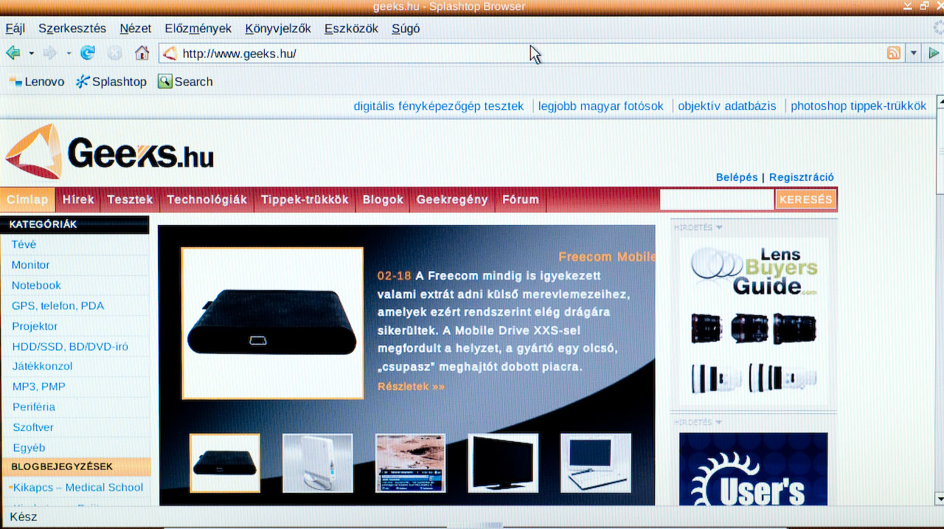Image resolution: width=944 pixels, height=529 pixels.
Task: Open the Súgó menu
Action: pos(406,29)
